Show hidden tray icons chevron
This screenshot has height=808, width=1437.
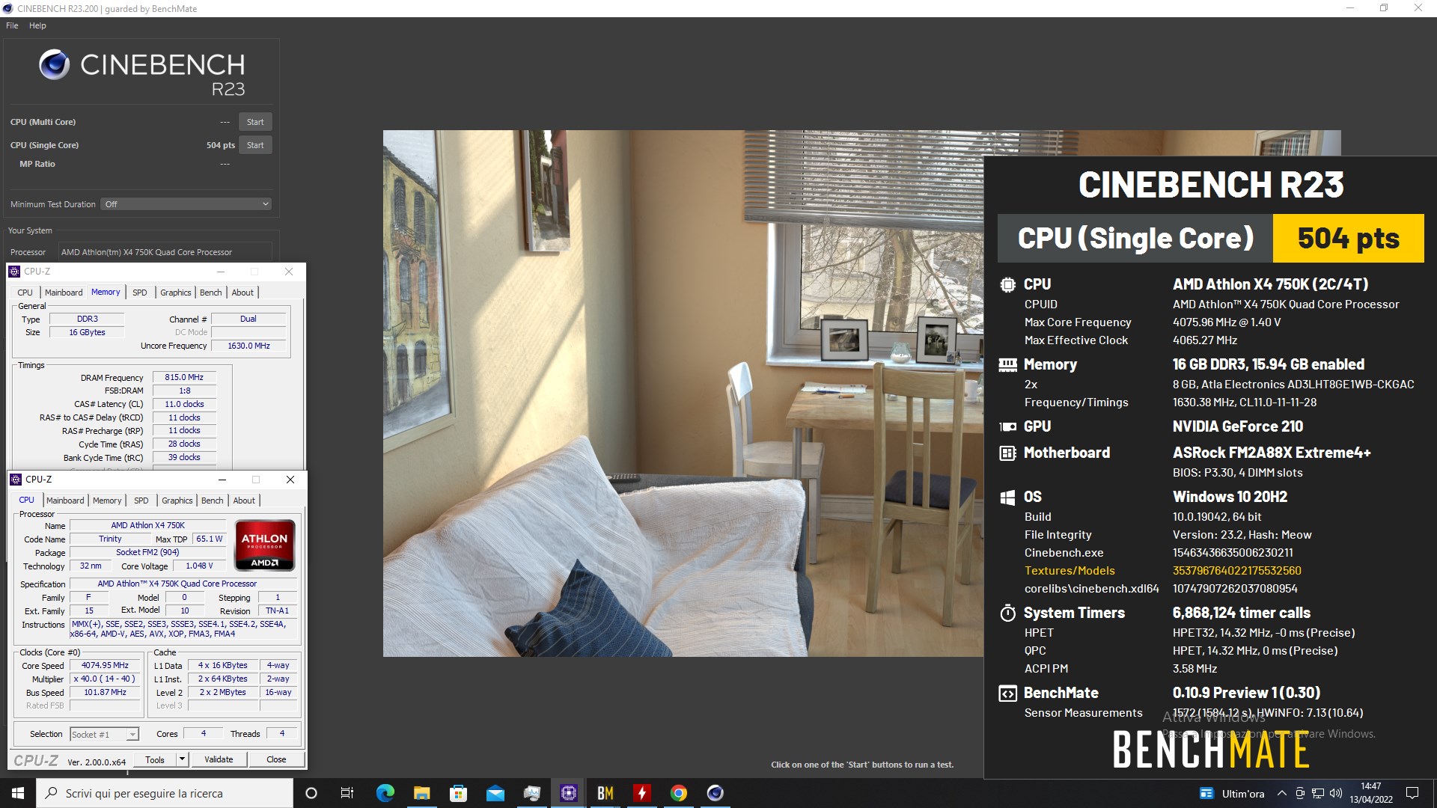1281,794
